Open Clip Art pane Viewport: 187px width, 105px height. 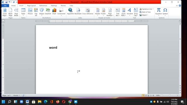pos(36,12)
